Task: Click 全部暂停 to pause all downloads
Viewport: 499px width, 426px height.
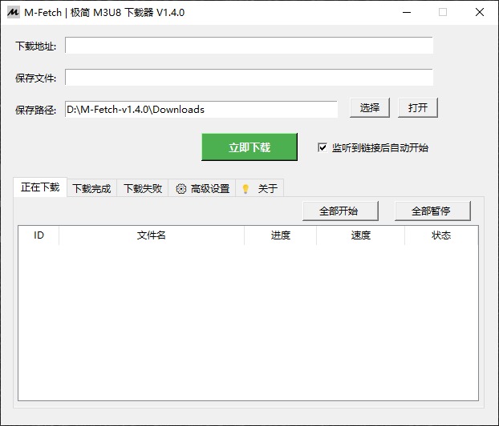Action: tap(432, 211)
